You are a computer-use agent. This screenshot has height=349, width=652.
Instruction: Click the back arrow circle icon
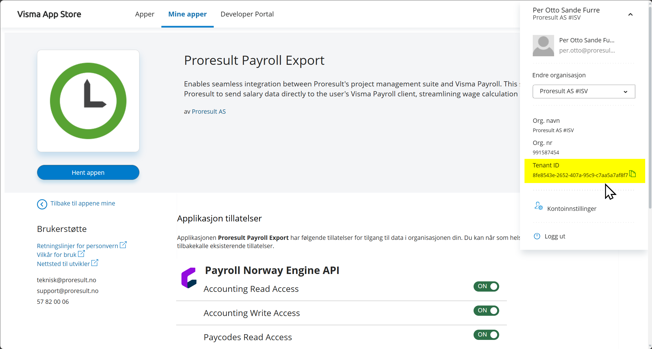42,204
